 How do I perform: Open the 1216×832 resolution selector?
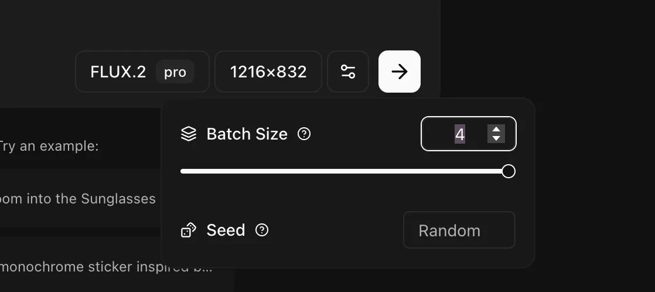click(268, 72)
